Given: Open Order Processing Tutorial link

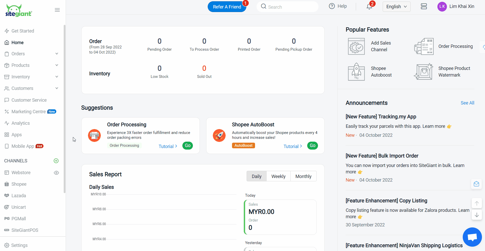Looking at the screenshot, I should pyautogui.click(x=168, y=146).
